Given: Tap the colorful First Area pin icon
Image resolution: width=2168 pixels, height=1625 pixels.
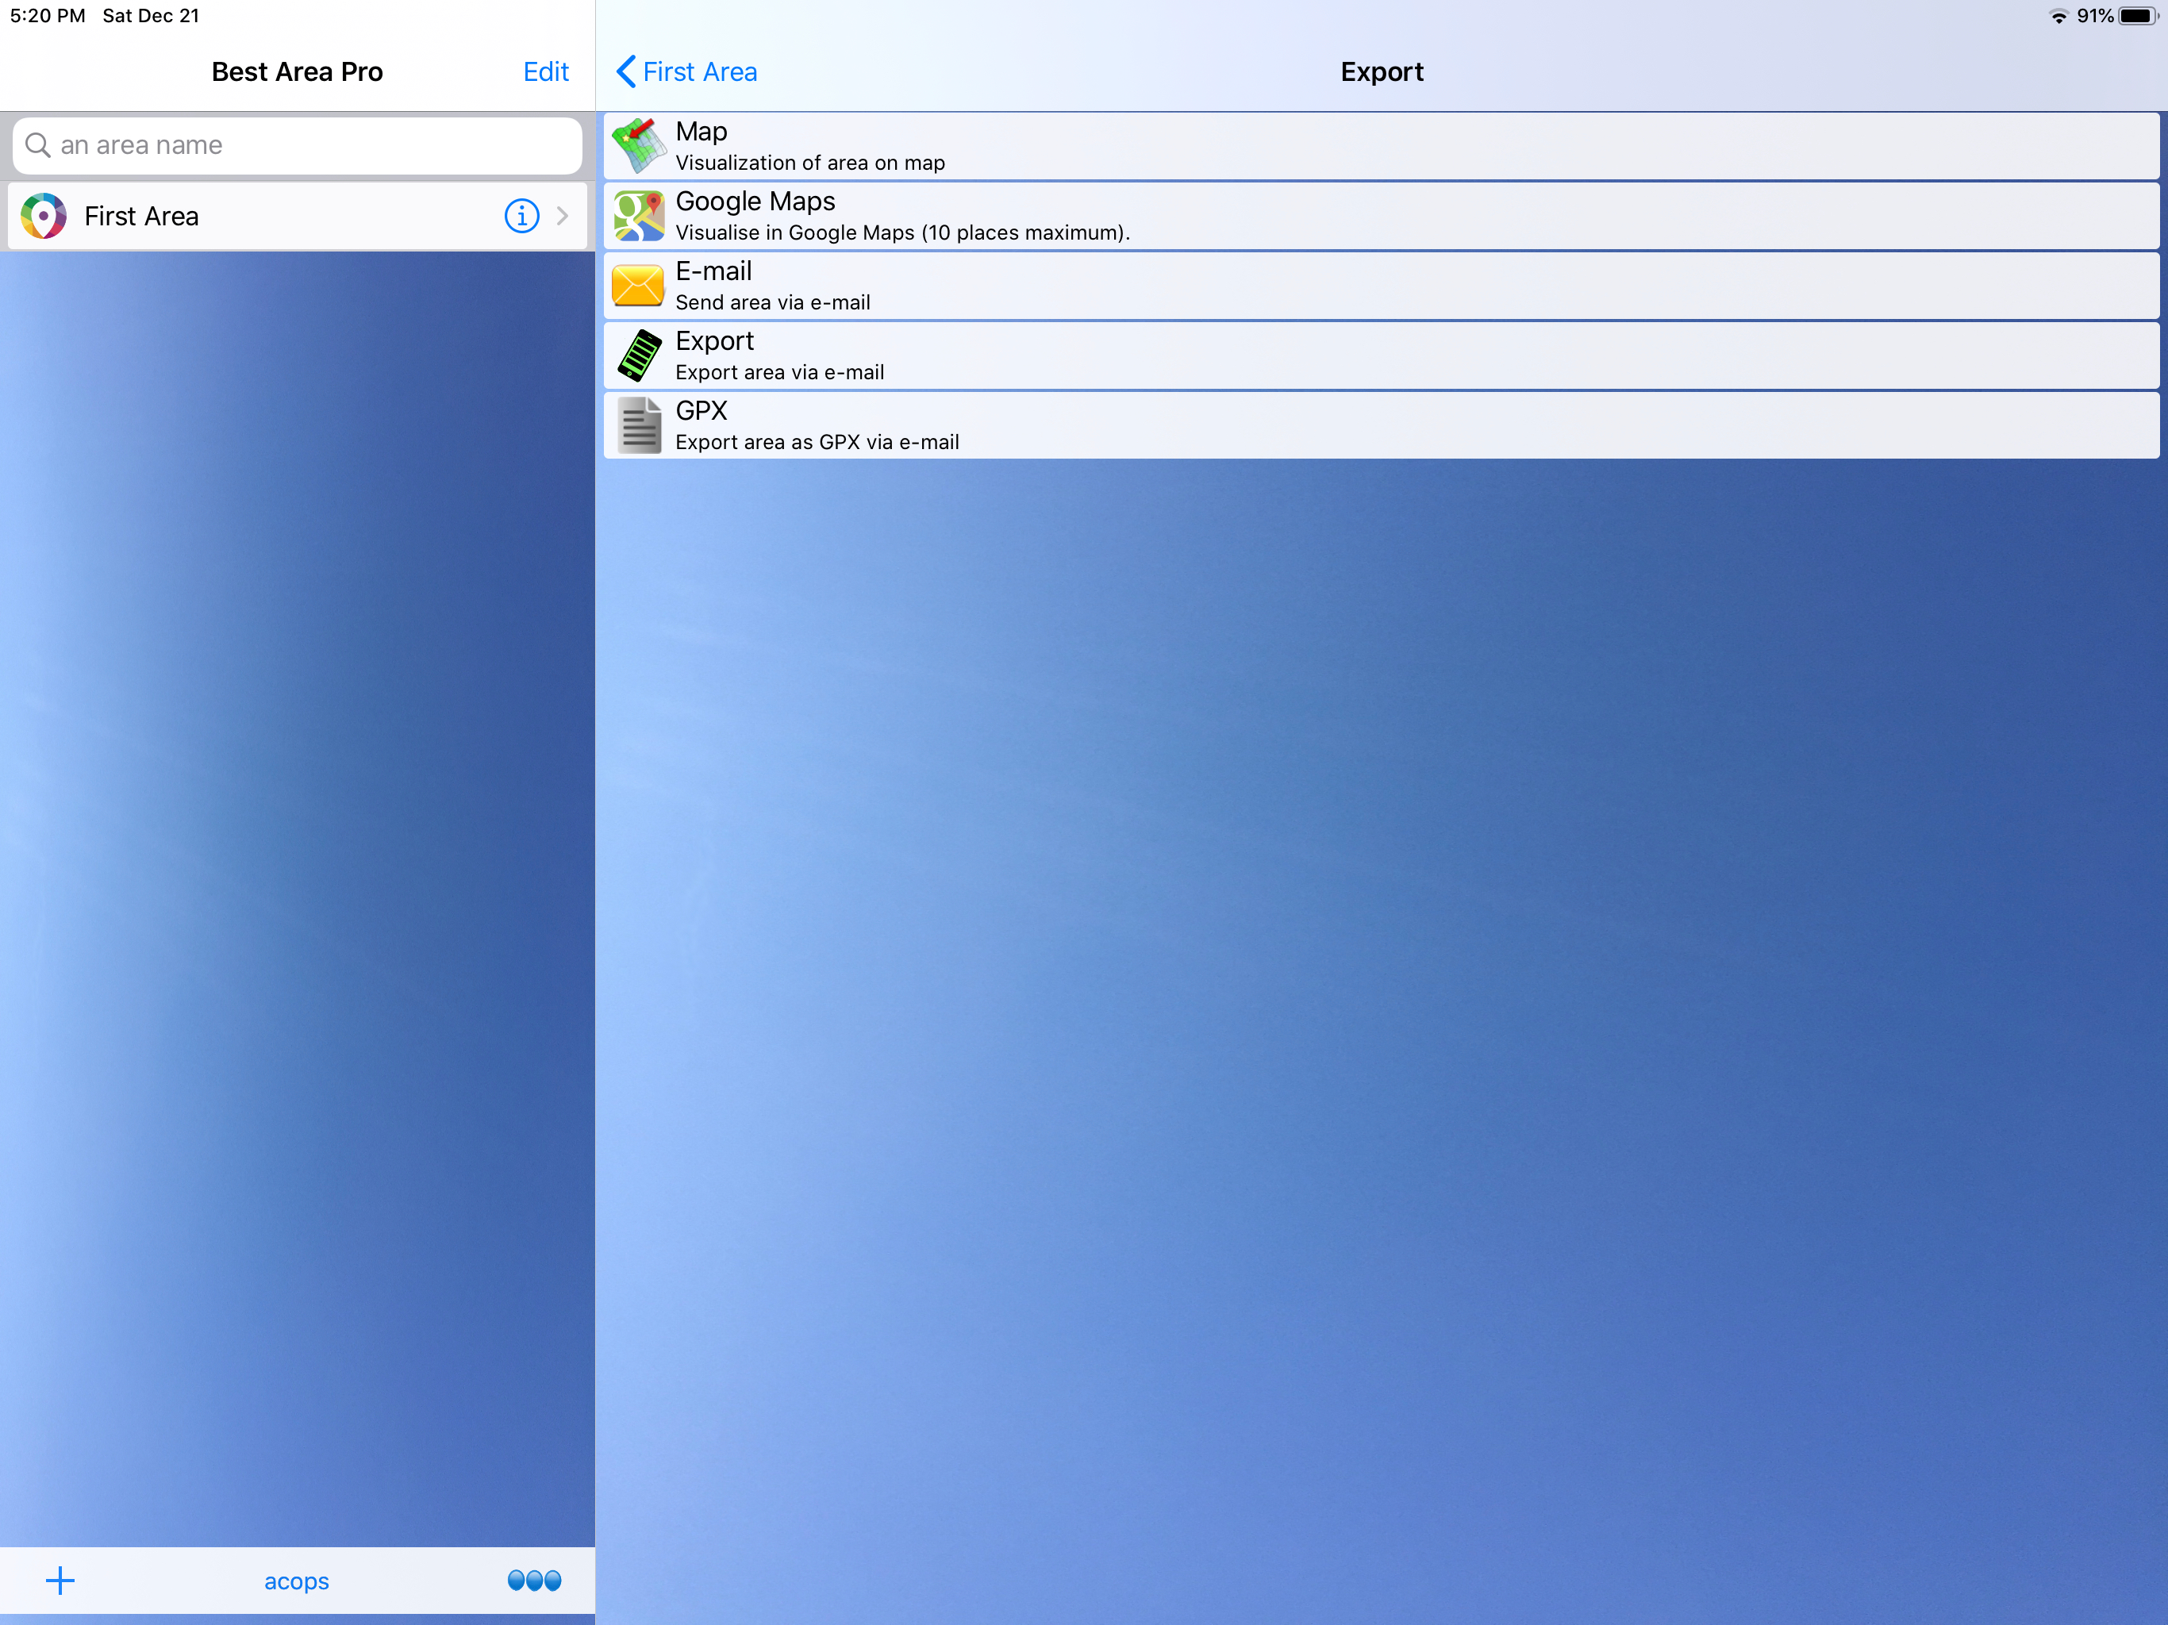Looking at the screenshot, I should point(43,216).
